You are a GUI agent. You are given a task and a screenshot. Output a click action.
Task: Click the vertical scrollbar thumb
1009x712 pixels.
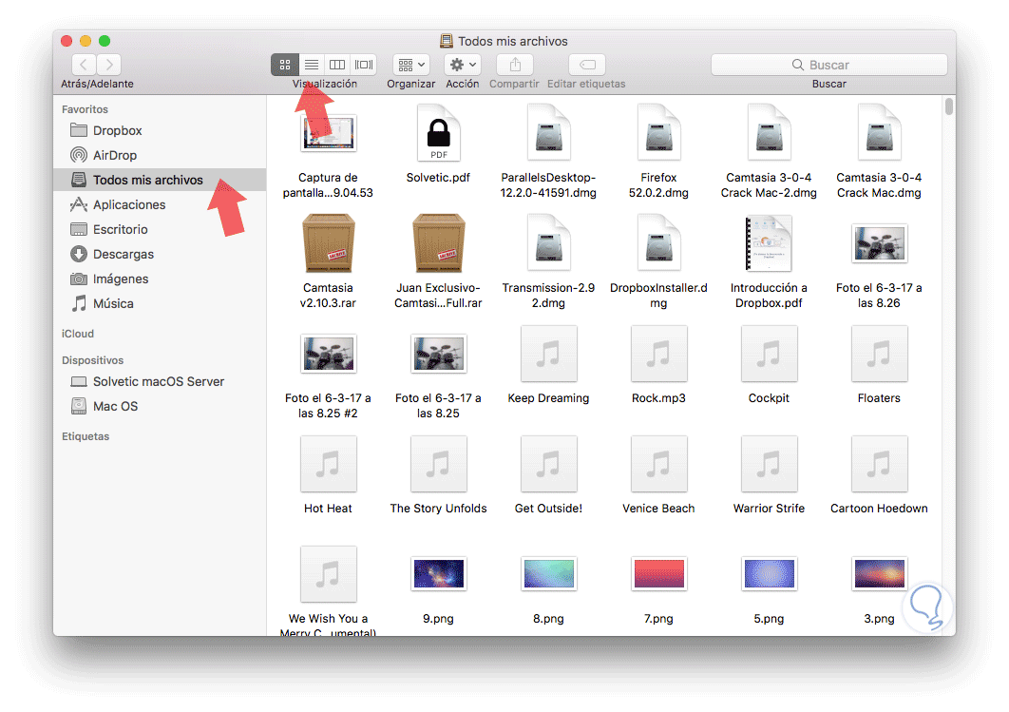click(x=948, y=106)
